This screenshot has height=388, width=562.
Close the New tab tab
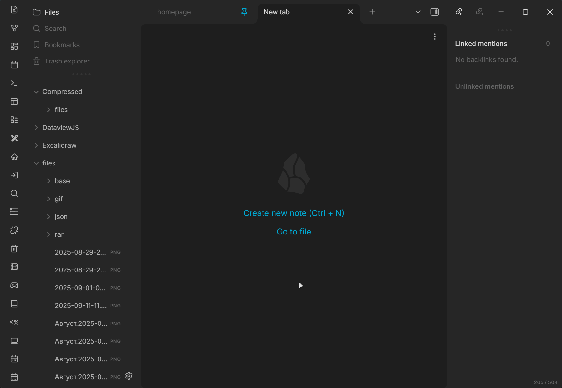tap(350, 12)
